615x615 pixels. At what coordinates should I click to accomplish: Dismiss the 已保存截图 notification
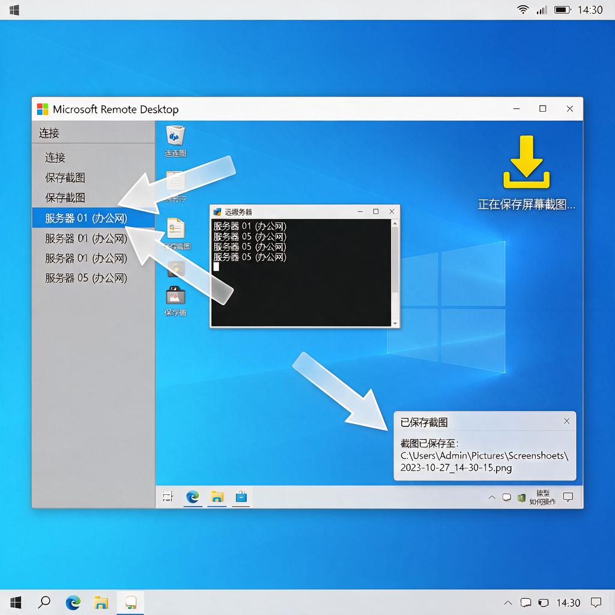[x=566, y=421]
